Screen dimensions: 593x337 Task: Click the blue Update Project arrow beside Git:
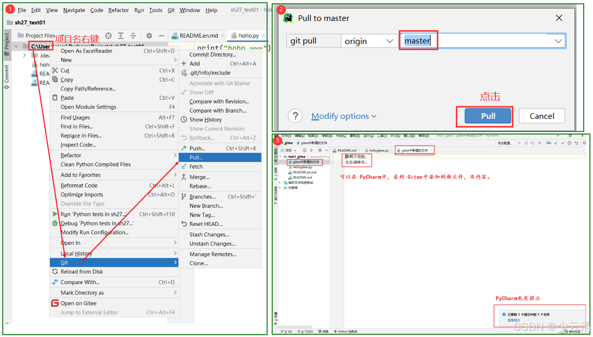[556, 143]
